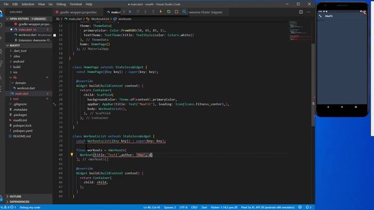Select workout.dart under Open Editors
The height and width of the screenshot is (210, 374).
[x=27, y=35]
